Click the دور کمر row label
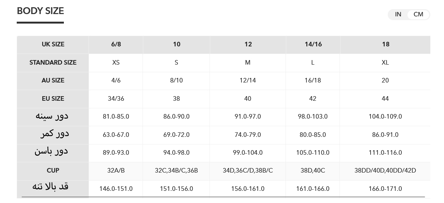This screenshot has width=444, height=203. point(55,134)
